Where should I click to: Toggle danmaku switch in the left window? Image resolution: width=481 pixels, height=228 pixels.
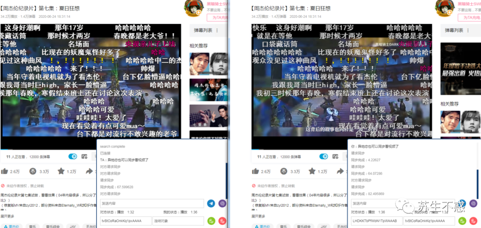(73, 157)
